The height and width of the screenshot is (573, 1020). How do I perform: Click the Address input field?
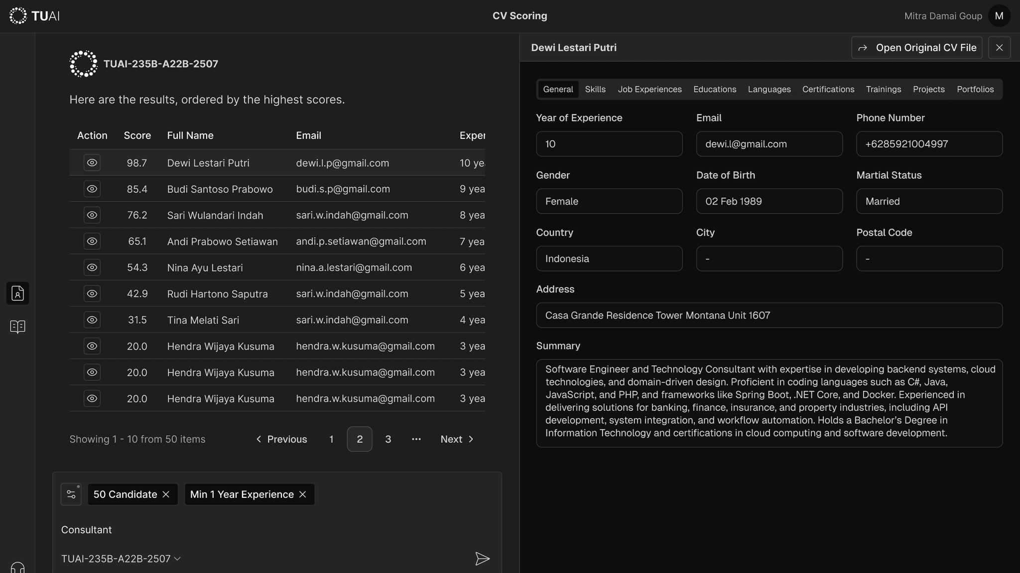(x=769, y=316)
